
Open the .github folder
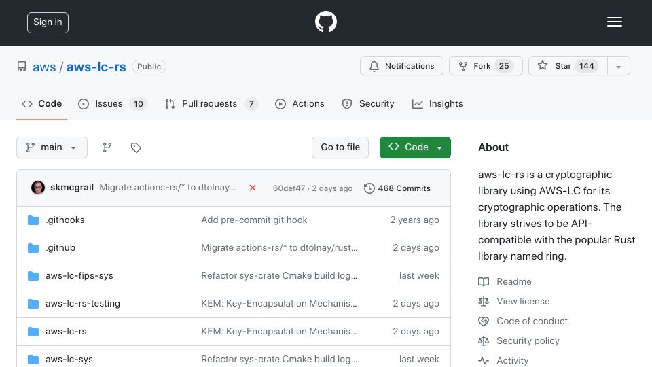pyautogui.click(x=60, y=247)
